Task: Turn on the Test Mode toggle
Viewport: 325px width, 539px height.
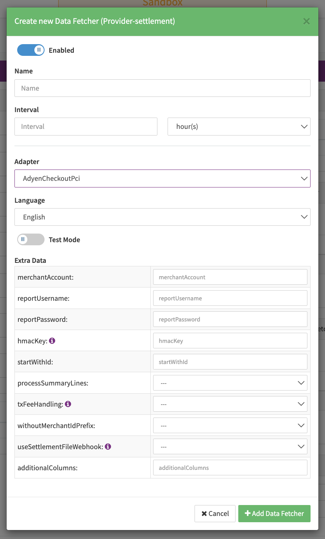Action: click(31, 239)
